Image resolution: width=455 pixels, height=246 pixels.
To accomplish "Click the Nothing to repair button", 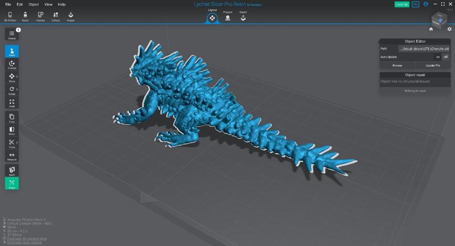I will 415,91.
